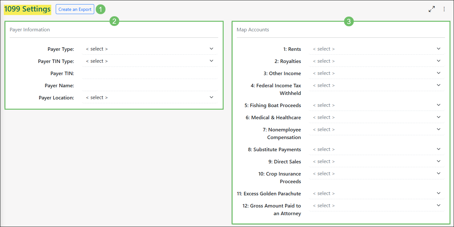Click the Payer Information section heading
Image resolution: width=454 pixels, height=227 pixels.
point(30,30)
